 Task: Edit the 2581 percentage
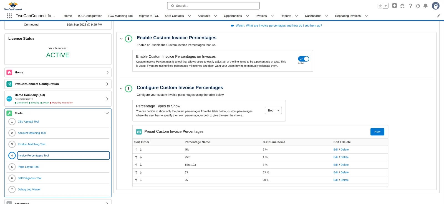[336, 157]
